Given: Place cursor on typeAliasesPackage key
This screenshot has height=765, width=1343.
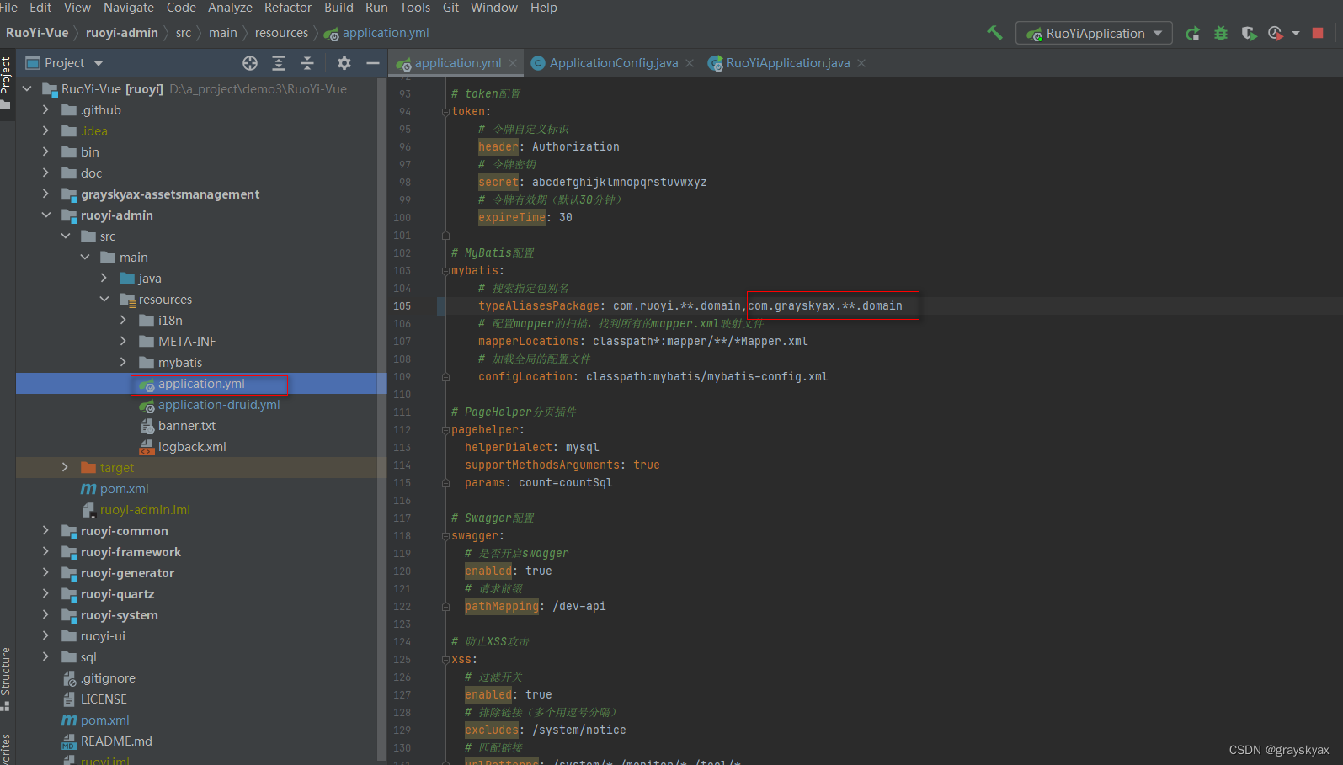Looking at the screenshot, I should point(539,306).
